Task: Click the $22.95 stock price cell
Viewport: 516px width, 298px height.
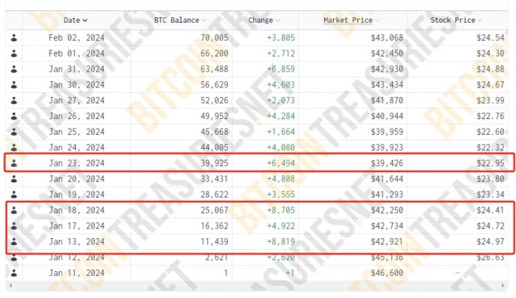Action: click(491, 163)
